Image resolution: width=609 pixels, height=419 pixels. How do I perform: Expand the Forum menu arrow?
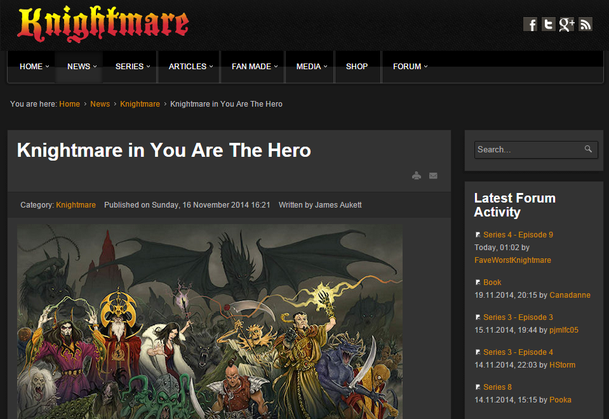click(x=425, y=67)
